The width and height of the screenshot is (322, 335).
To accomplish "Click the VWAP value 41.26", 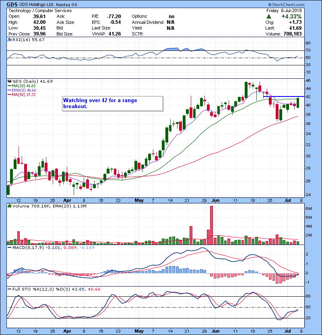I will click(x=115, y=34).
